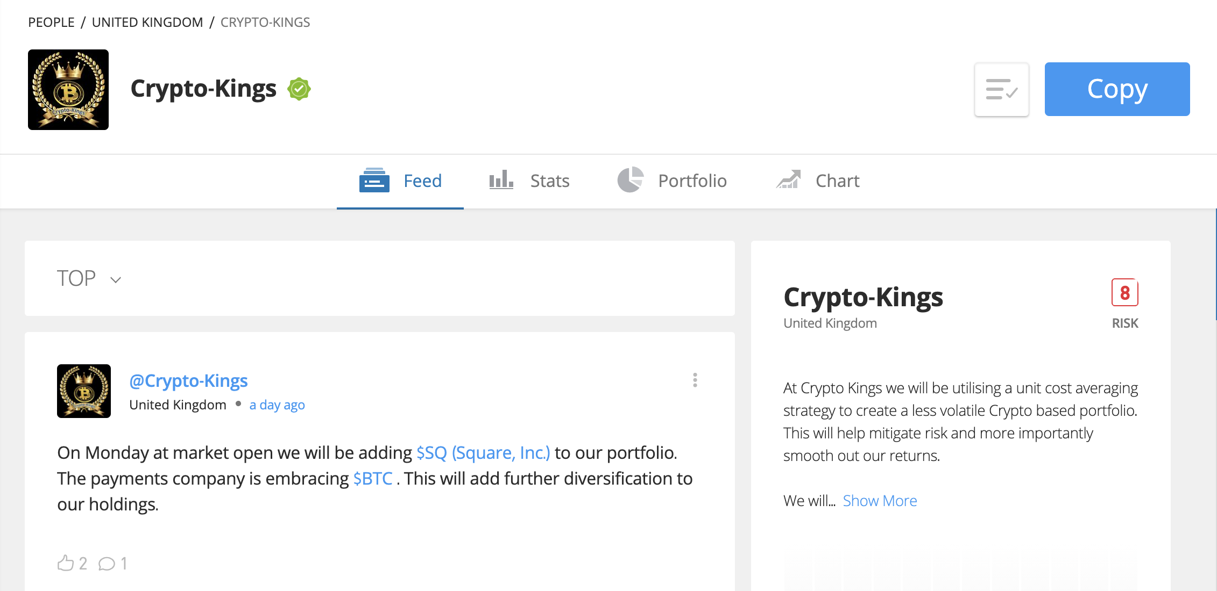The height and width of the screenshot is (591, 1217).
Task: Switch to the Stats tab
Action: coord(529,181)
